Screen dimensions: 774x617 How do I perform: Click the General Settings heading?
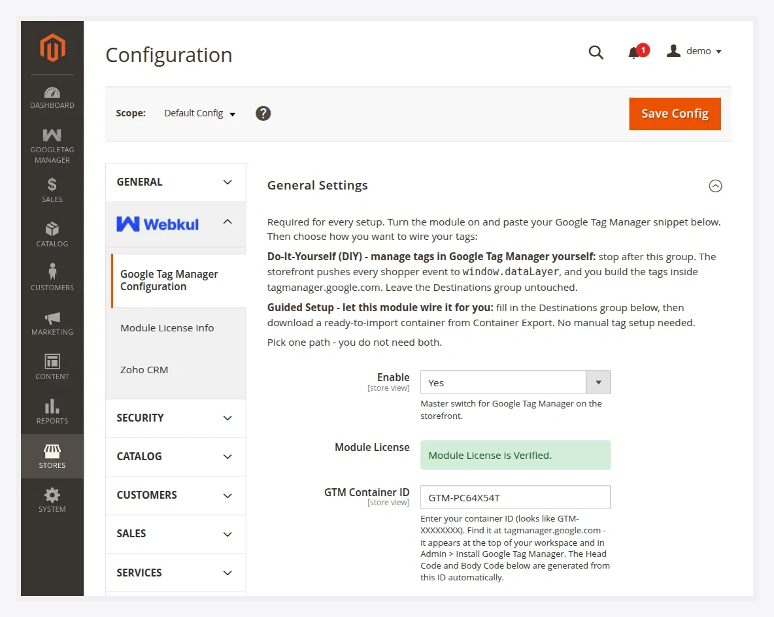pyautogui.click(x=318, y=186)
